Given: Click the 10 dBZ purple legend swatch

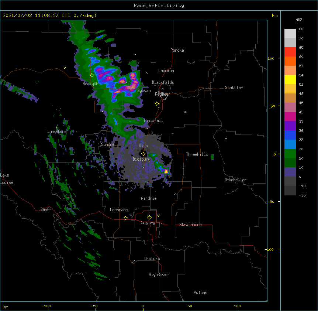Looking at the screenshot, I should point(290,172).
